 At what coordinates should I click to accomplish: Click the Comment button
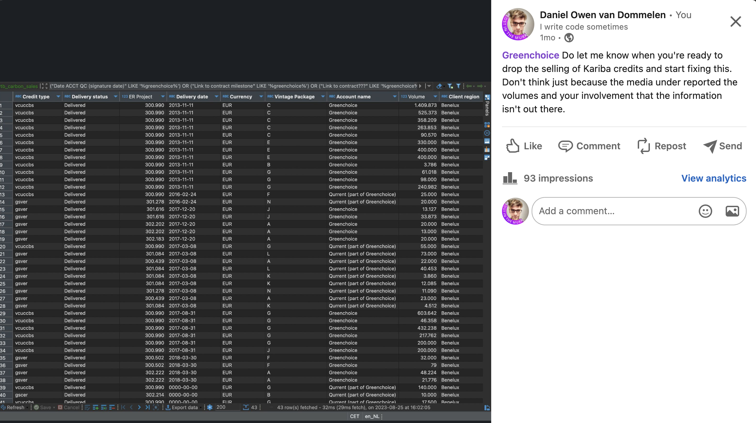pos(589,146)
